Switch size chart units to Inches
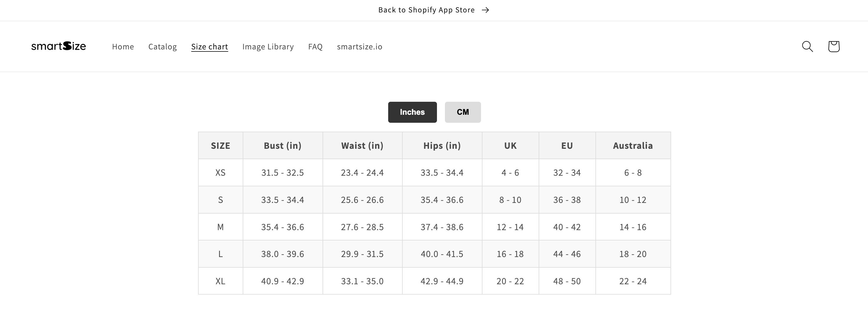 click(x=412, y=112)
